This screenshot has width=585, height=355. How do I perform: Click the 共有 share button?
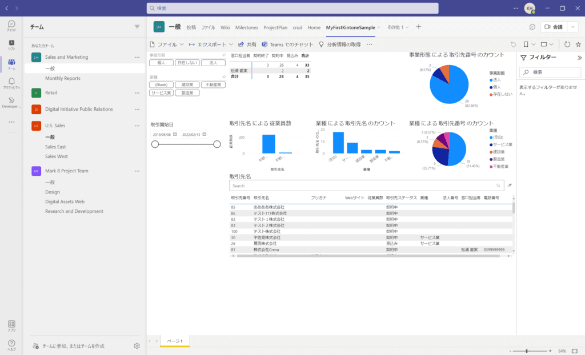(x=247, y=45)
